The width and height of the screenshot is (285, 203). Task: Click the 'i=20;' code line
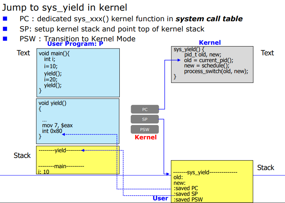[x=51, y=80]
